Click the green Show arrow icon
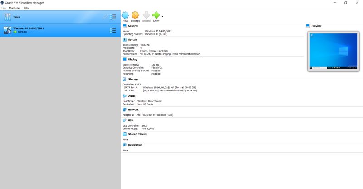The image size is (363, 189). (156, 15)
